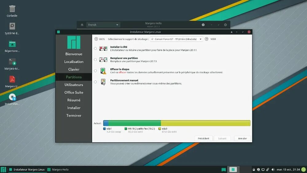Image resolution: width=307 pixels, height=173 pixels.
Task: Select the Partitionnement manuel radio button
Action: pyautogui.click(x=95, y=82)
